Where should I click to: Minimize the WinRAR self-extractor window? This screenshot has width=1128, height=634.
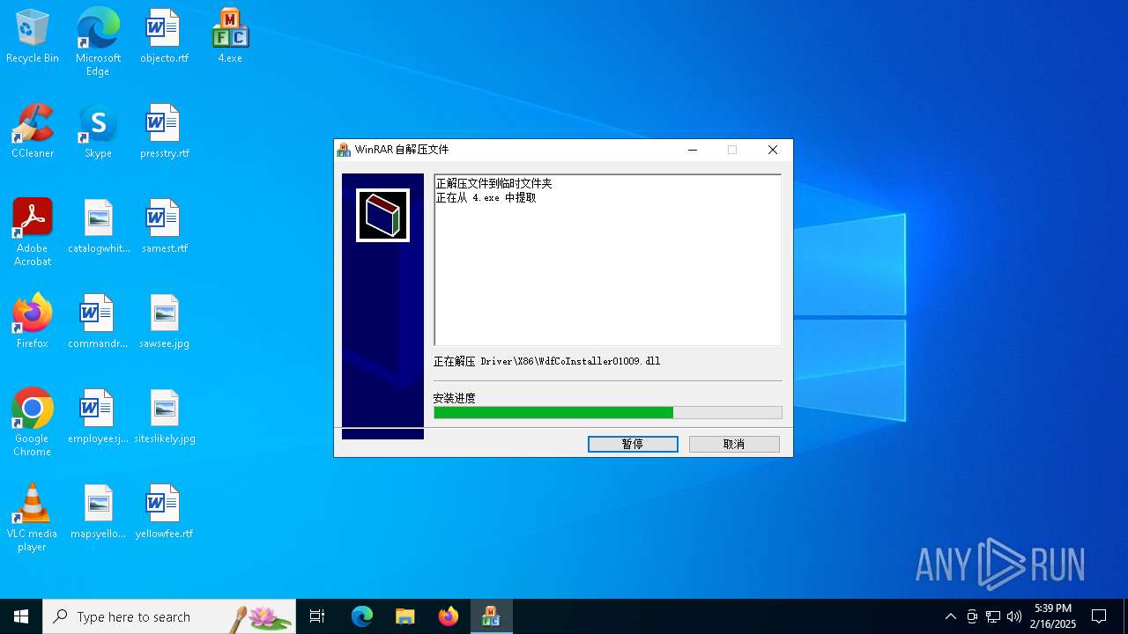(x=693, y=150)
